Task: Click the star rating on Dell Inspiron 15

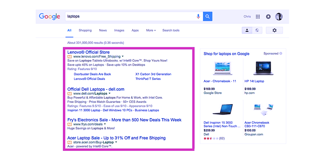Action: [x=211, y=139]
